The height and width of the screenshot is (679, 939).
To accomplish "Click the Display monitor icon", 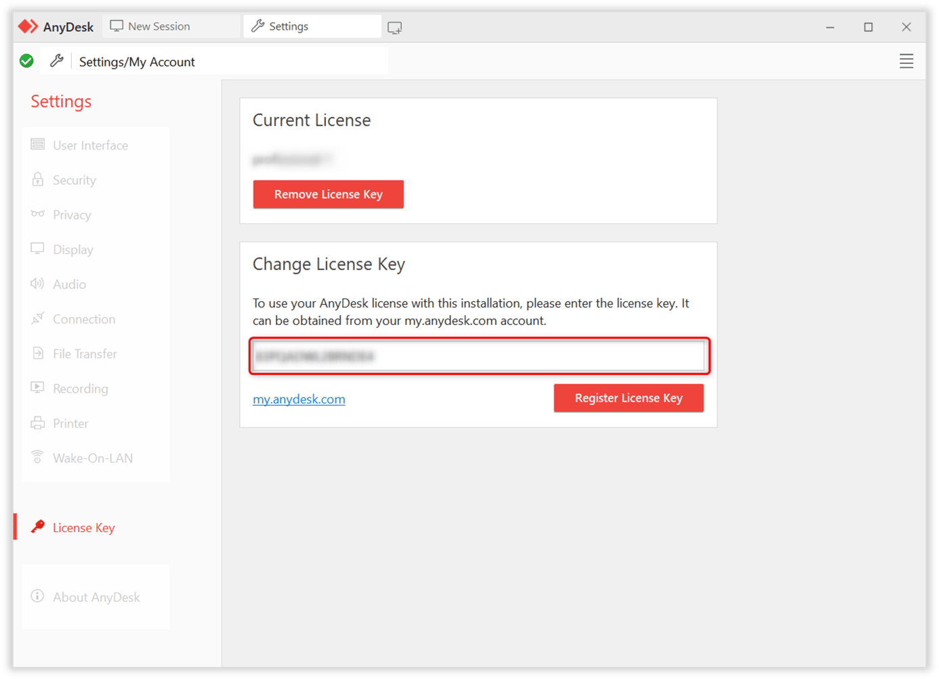I will click(37, 248).
